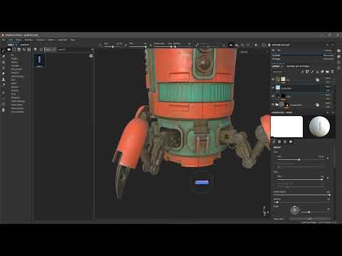Select the Material Picker tool
Viewport: 342px width, 256px height.
(x=4, y=85)
